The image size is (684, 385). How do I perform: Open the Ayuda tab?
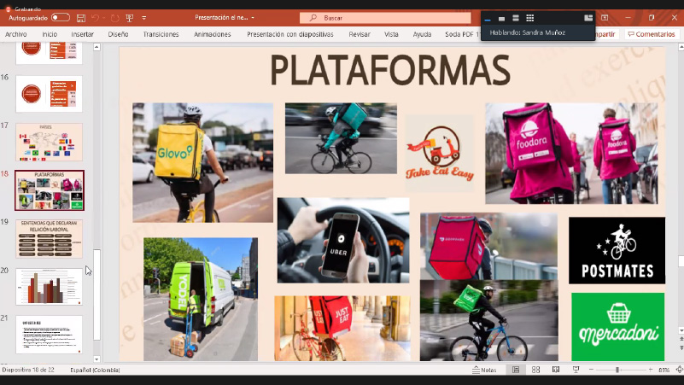[x=422, y=34]
